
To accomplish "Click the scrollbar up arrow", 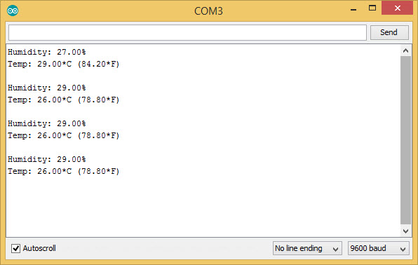I will 406,50.
